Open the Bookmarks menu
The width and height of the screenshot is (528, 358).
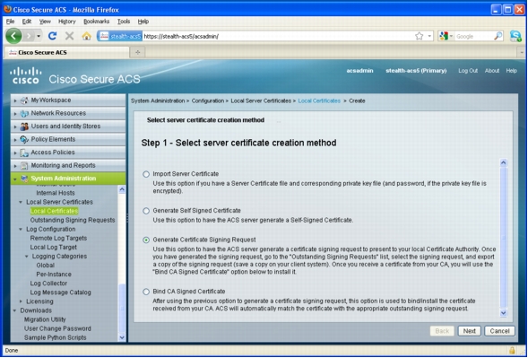[96, 22]
